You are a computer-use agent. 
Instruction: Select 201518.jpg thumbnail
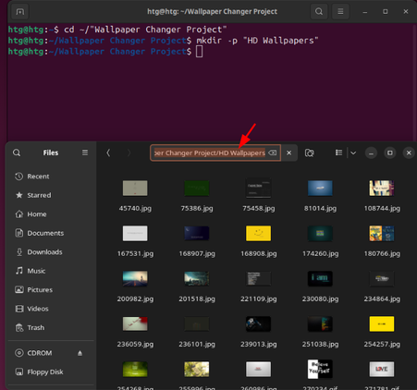pyautogui.click(x=197, y=278)
